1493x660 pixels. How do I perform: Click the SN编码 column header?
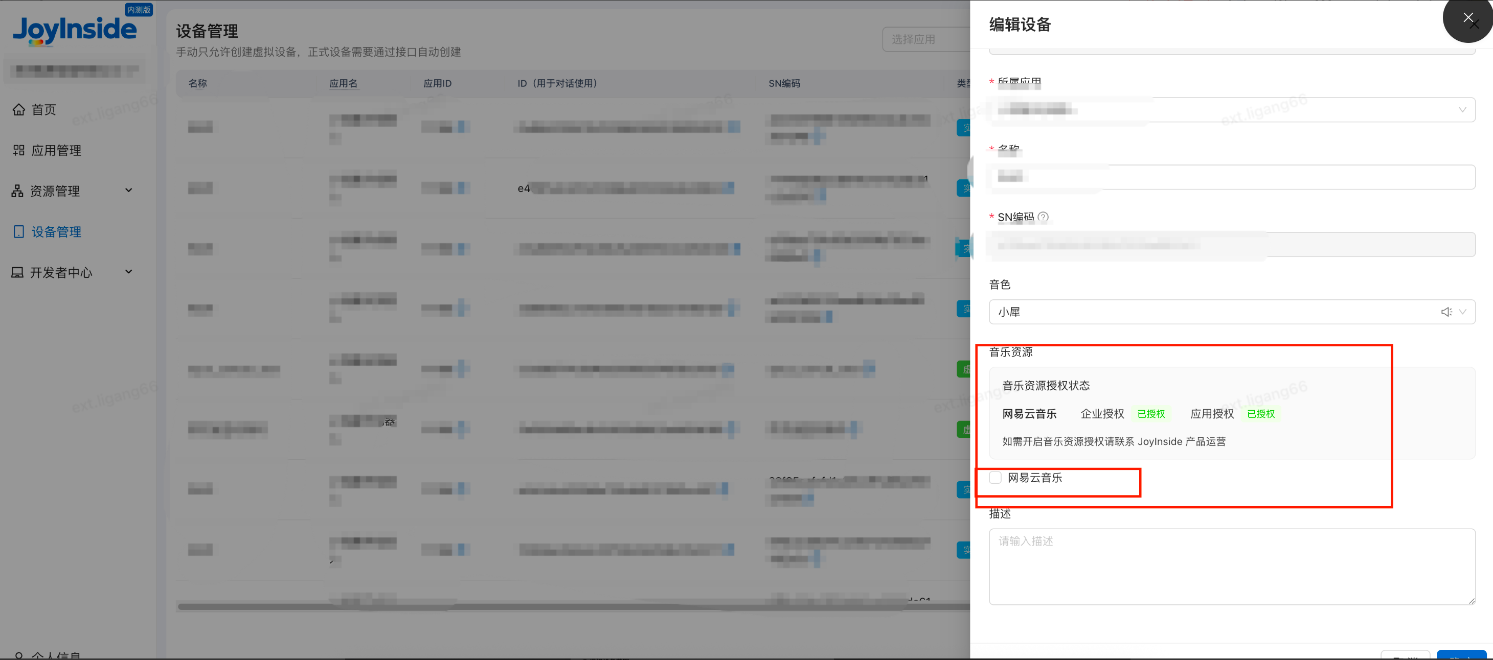784,83
